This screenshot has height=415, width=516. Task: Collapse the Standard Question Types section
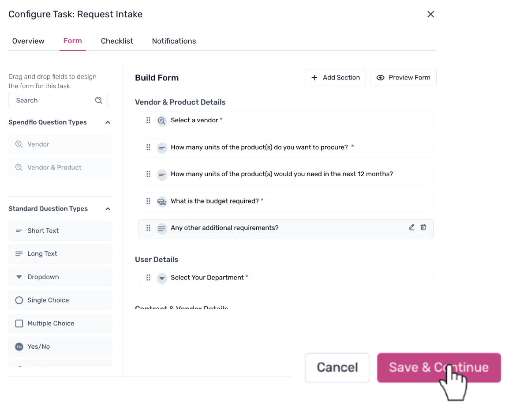[x=108, y=209]
